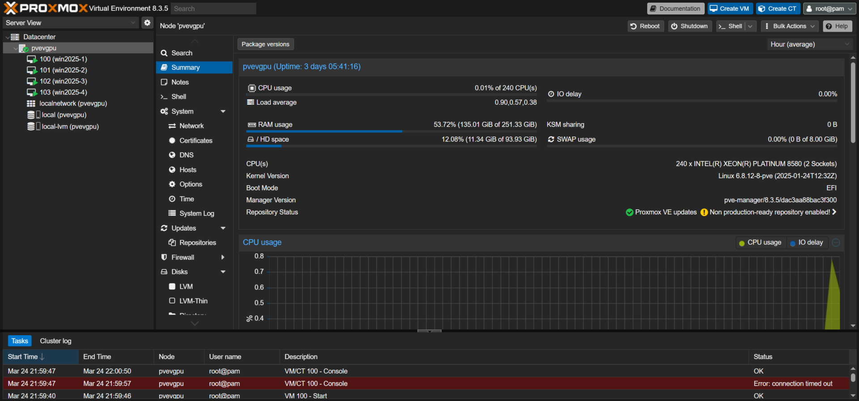This screenshot has width=859, height=401.
Task: Expand the Firewall submenu arrow
Action: click(x=223, y=257)
